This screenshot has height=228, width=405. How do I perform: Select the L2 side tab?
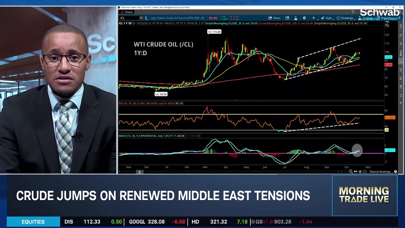click(401, 95)
